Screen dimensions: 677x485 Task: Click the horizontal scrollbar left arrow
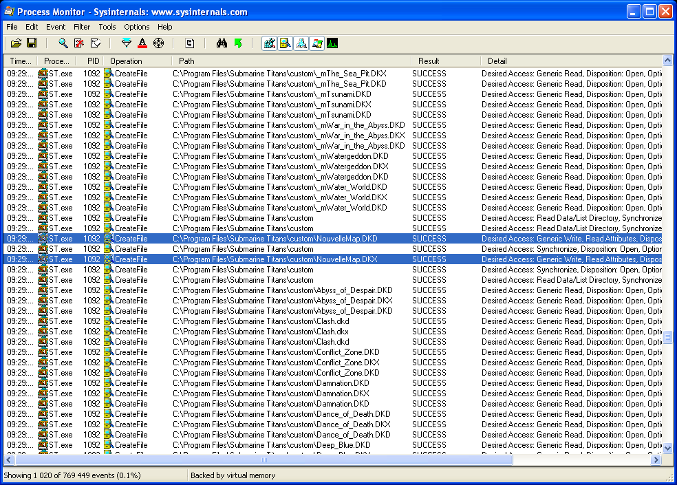pyautogui.click(x=9, y=460)
